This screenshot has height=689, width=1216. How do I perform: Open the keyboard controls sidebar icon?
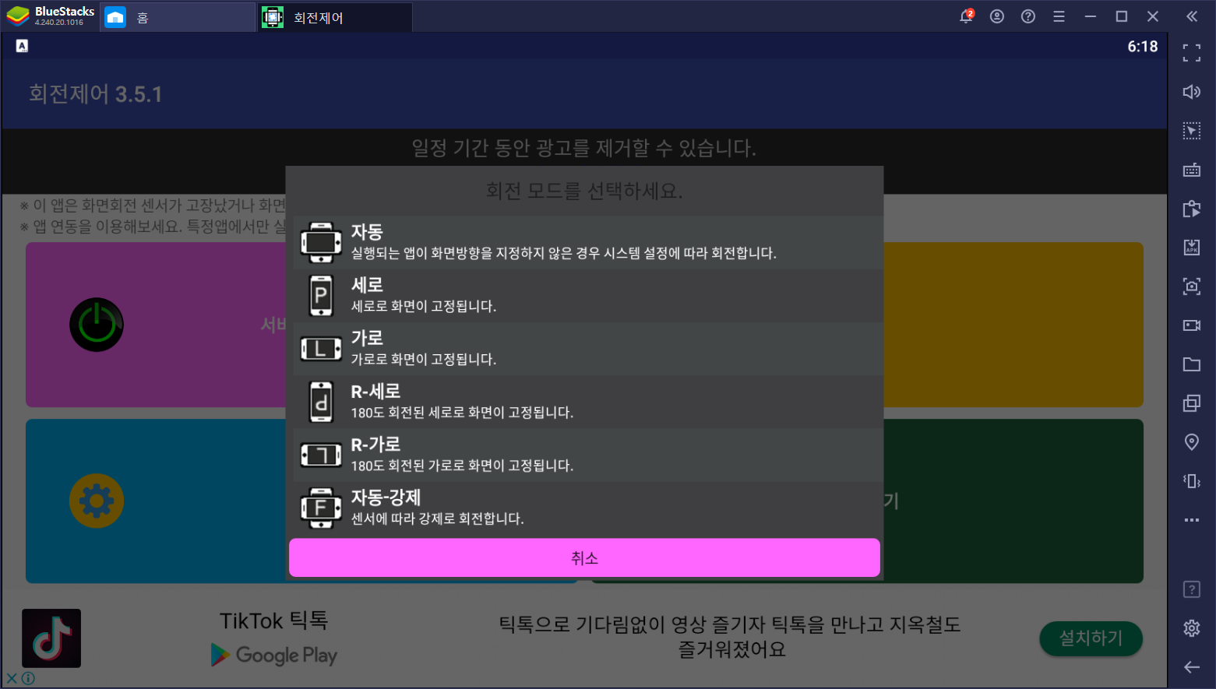pos(1192,170)
